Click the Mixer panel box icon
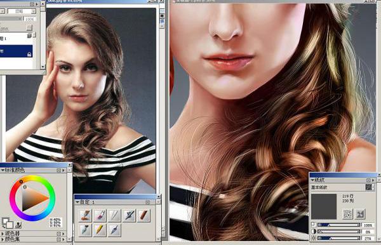 click(58, 234)
